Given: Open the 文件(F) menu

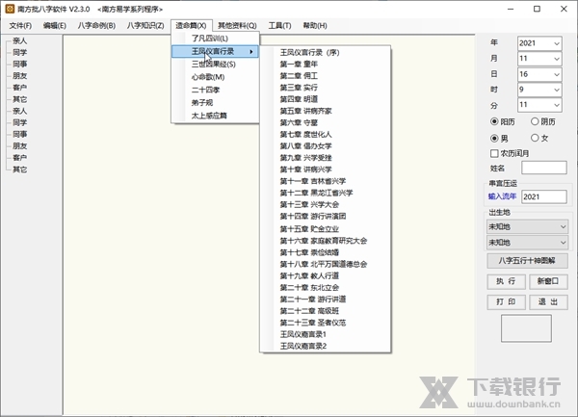Looking at the screenshot, I should tap(20, 26).
